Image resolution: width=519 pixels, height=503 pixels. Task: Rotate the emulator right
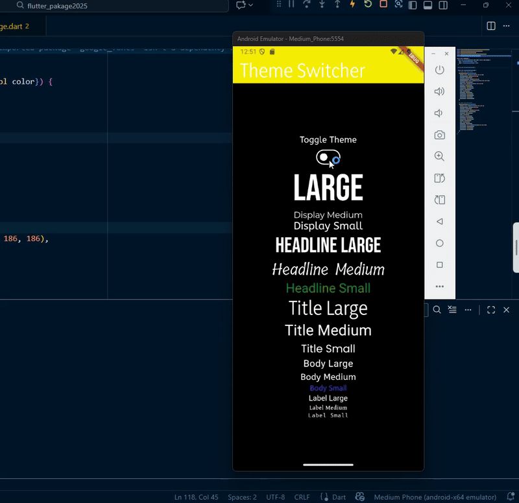click(x=440, y=200)
